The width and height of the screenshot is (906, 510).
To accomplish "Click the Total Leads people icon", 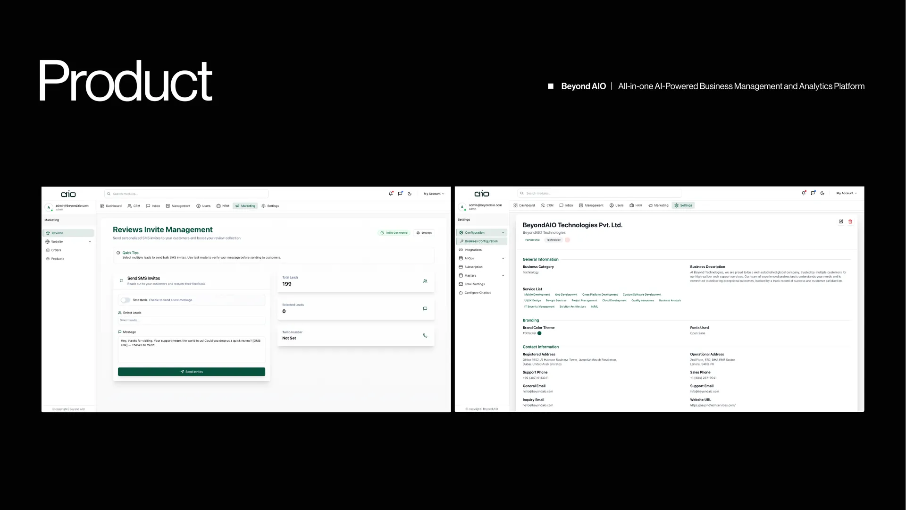I will pos(425,281).
